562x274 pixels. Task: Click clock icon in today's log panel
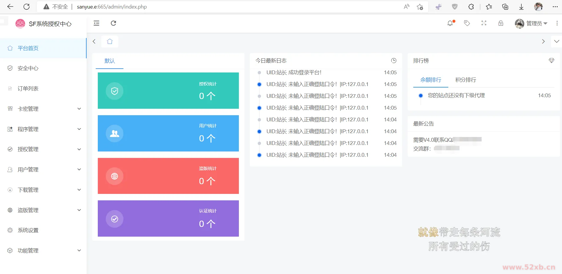coord(394,61)
